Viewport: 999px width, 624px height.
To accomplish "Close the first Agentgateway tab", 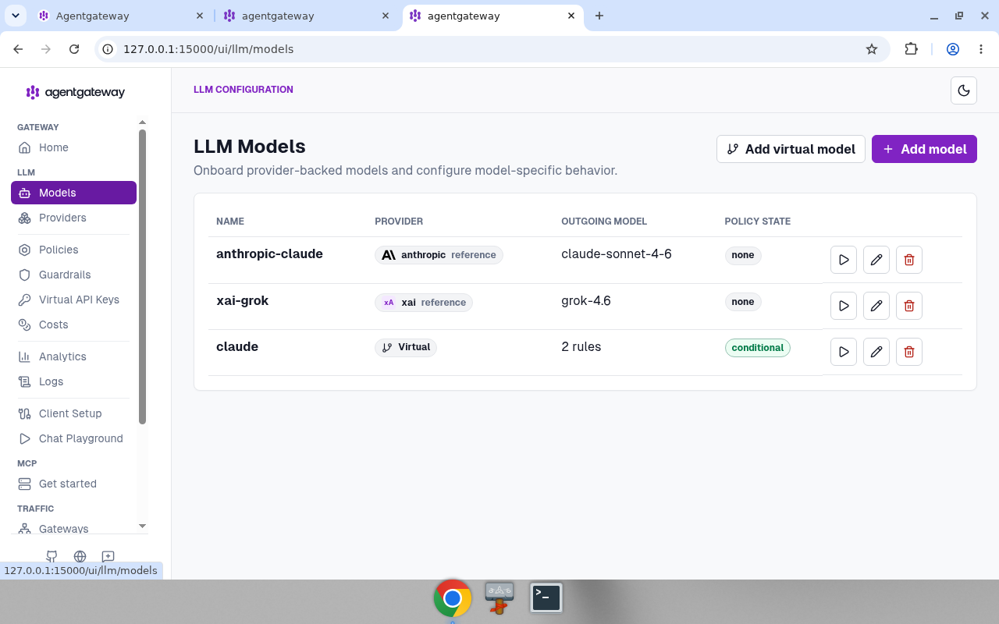I will click(201, 16).
